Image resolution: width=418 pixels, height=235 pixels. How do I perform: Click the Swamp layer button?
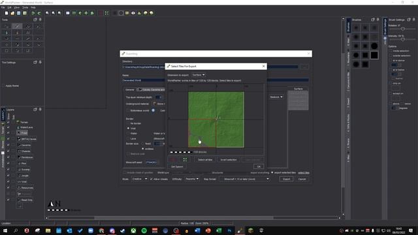tap(24, 170)
